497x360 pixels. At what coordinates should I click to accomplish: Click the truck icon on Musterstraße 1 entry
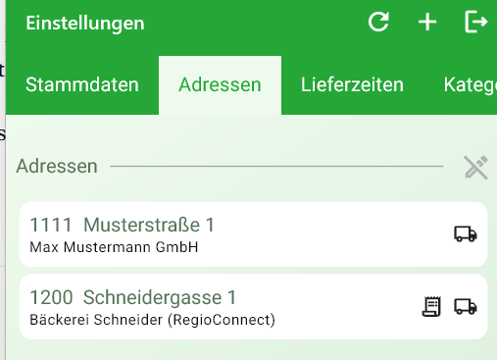coord(466,233)
